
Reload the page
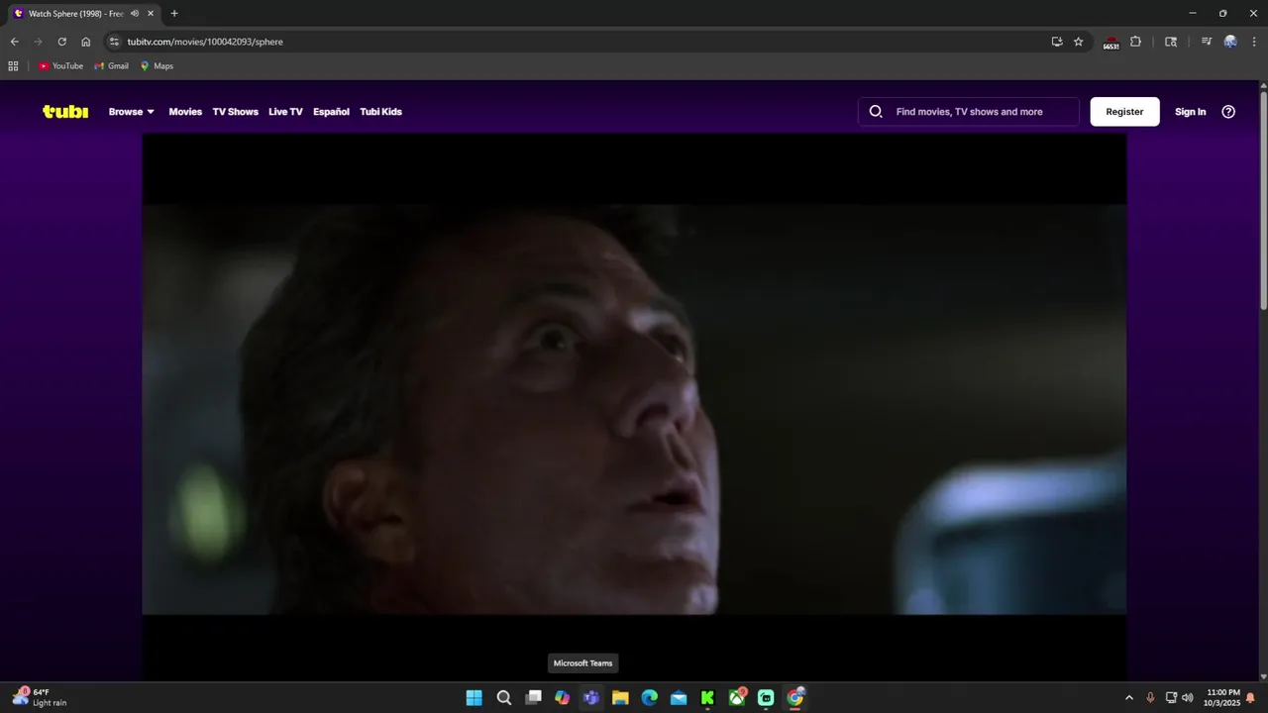[x=61, y=42]
